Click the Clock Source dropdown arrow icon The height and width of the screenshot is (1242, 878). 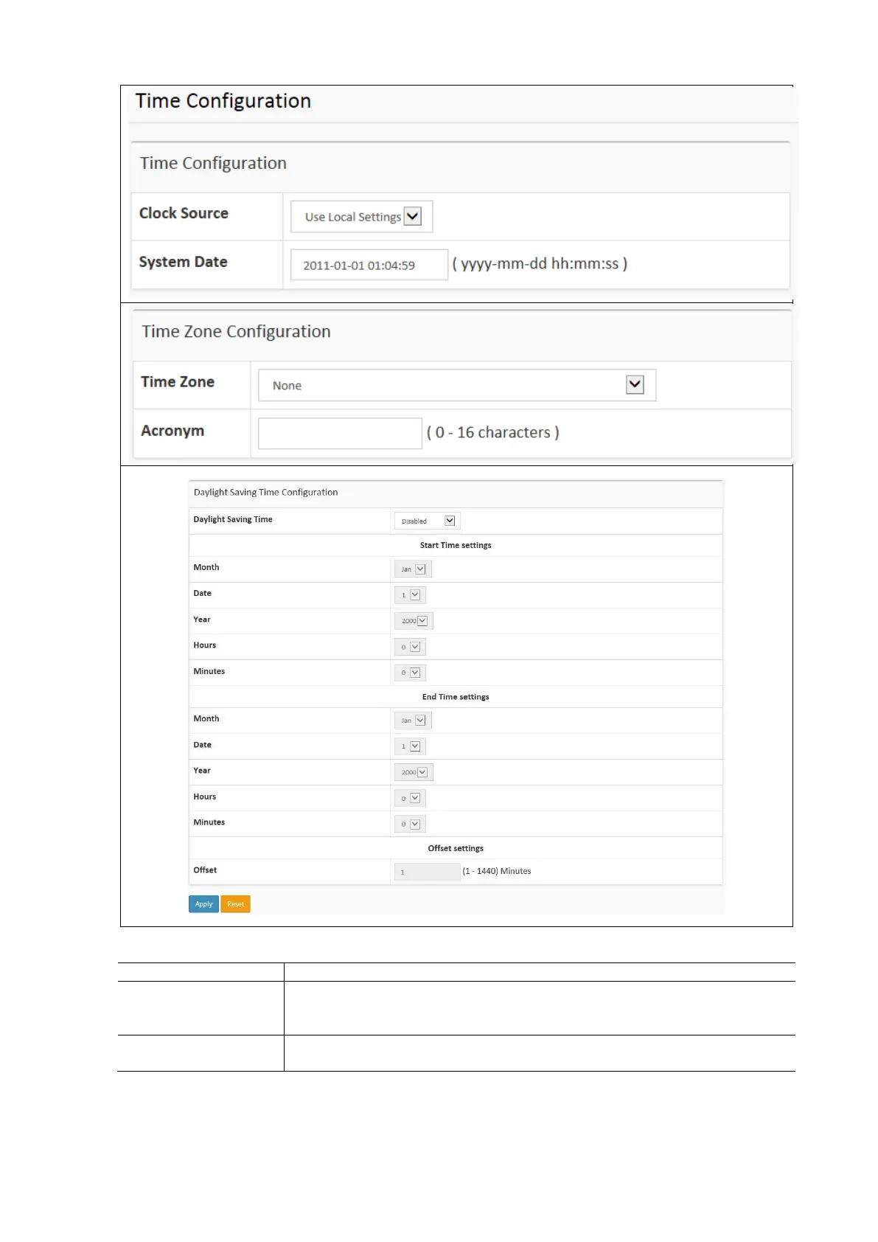[x=413, y=216]
